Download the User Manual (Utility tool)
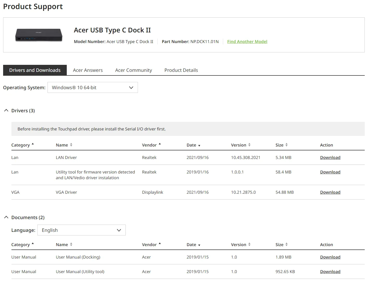This screenshot has width=372, height=285. [330, 272]
